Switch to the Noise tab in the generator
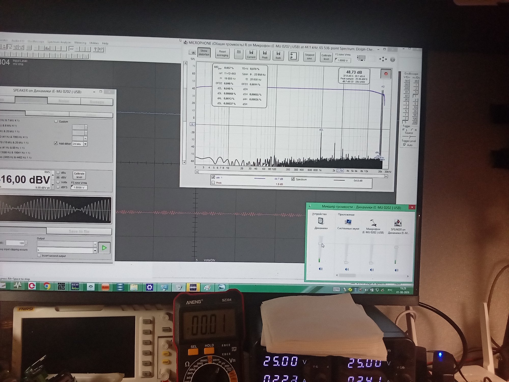Viewport: 509px width, 382px height. [x=64, y=101]
